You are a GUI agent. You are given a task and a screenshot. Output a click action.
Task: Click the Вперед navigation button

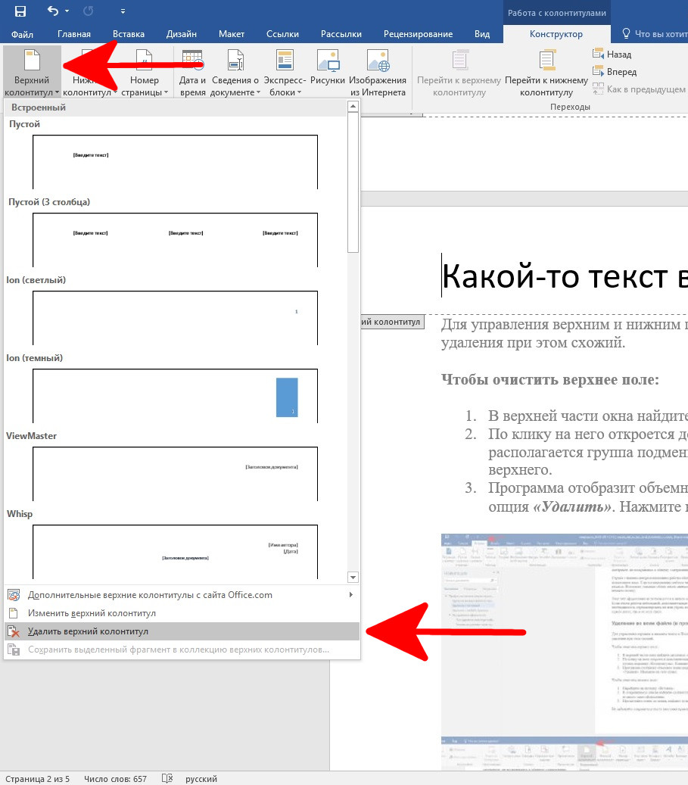pyautogui.click(x=615, y=72)
